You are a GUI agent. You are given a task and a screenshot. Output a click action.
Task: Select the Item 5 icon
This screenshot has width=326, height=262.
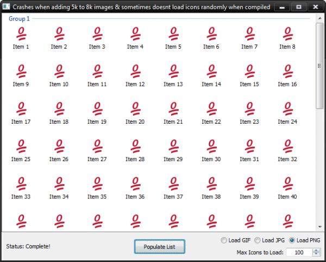coord(174,34)
